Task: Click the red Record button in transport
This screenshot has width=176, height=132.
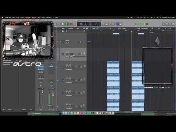Action: pos(71,24)
